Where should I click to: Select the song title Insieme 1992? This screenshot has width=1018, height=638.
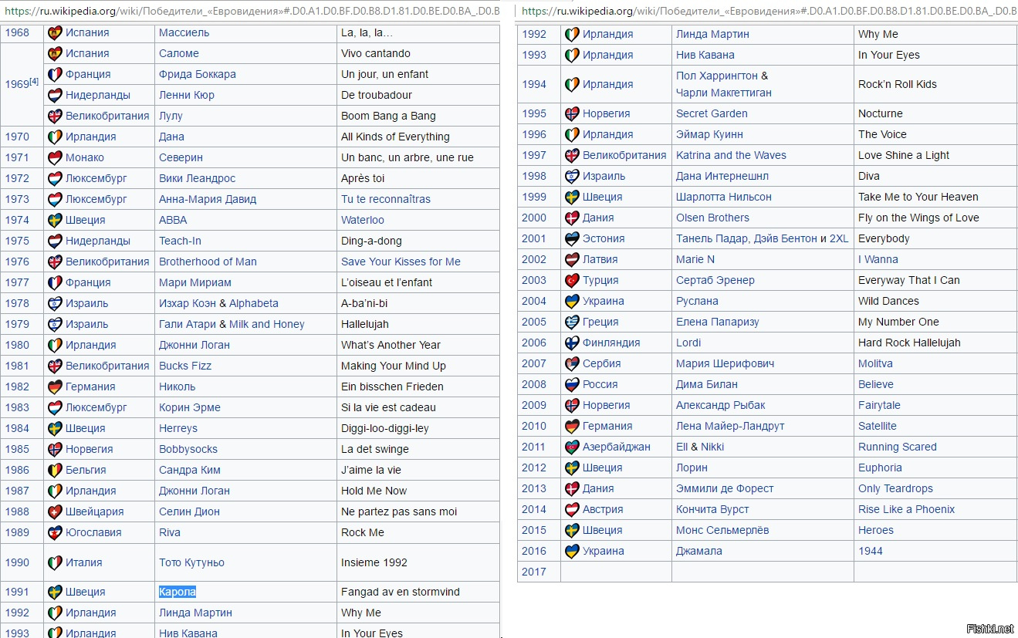point(374,563)
